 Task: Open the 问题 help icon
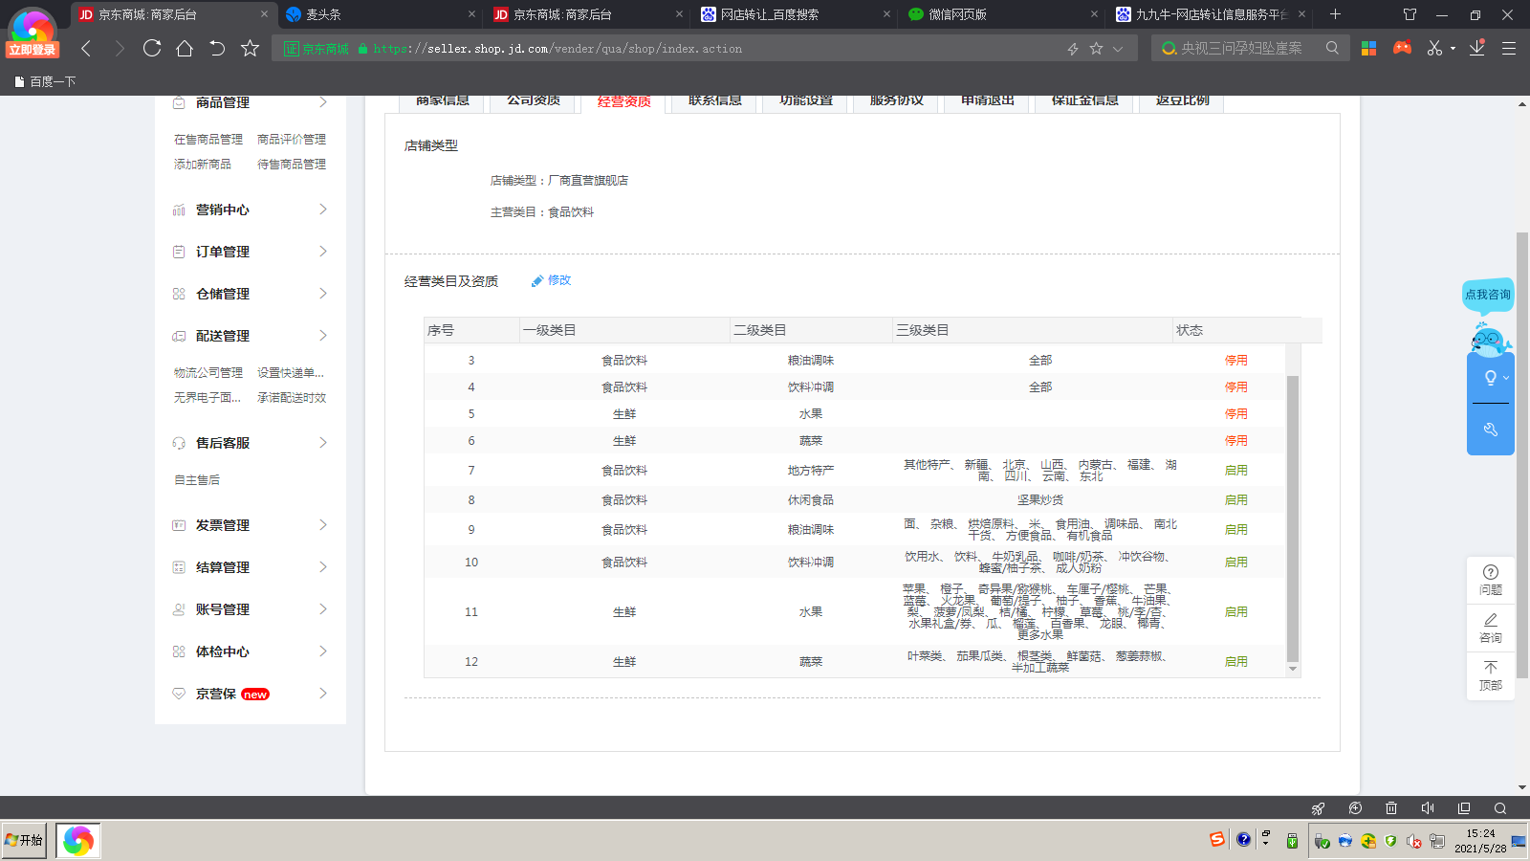[1491, 580]
